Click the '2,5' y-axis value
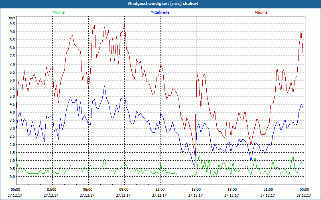321x200 pixels. pyautogui.click(x=12, y=136)
